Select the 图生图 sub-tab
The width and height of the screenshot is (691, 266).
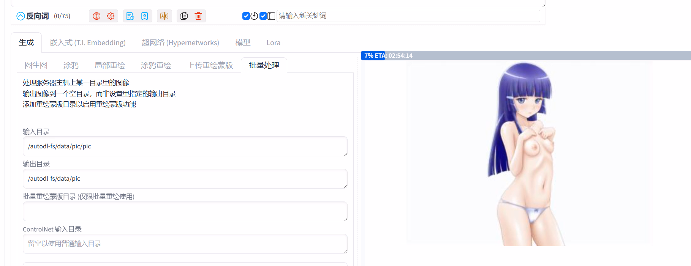36,65
